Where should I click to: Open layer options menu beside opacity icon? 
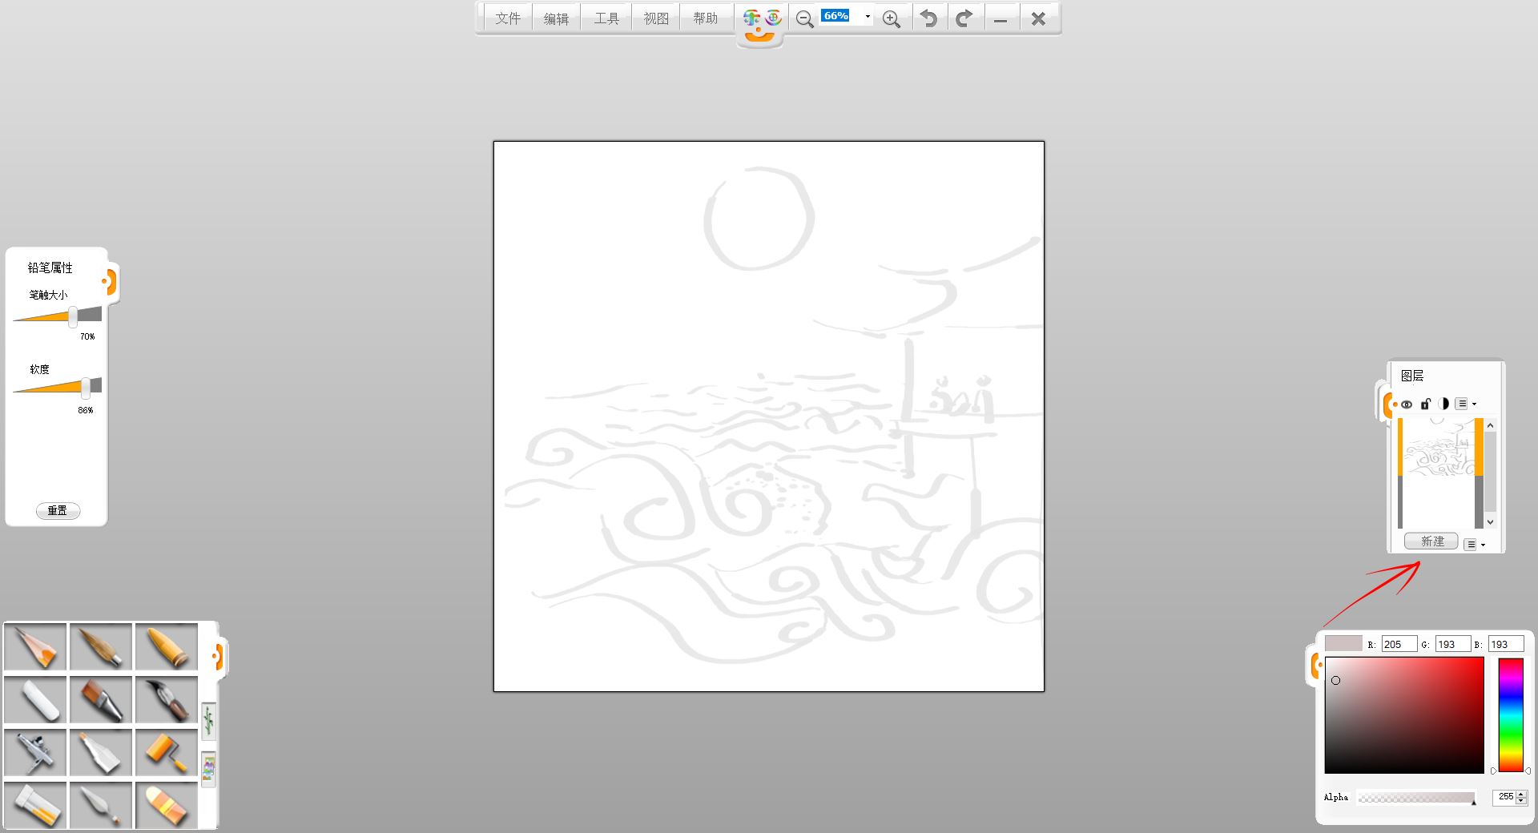[1465, 404]
